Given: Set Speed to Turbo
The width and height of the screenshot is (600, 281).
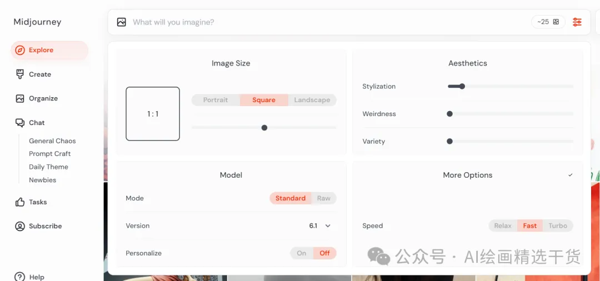Looking at the screenshot, I should pos(558,226).
